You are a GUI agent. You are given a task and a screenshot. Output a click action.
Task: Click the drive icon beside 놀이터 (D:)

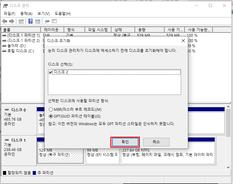5,46
